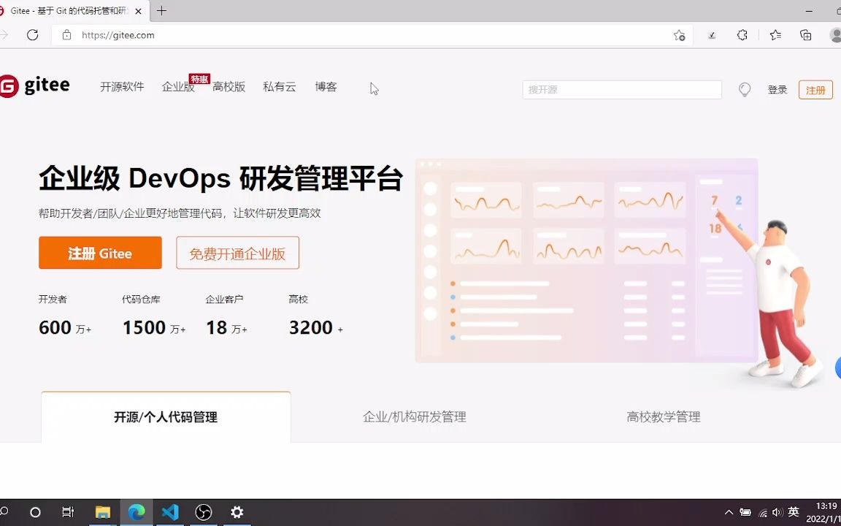Click the Gitee logo

click(x=35, y=85)
